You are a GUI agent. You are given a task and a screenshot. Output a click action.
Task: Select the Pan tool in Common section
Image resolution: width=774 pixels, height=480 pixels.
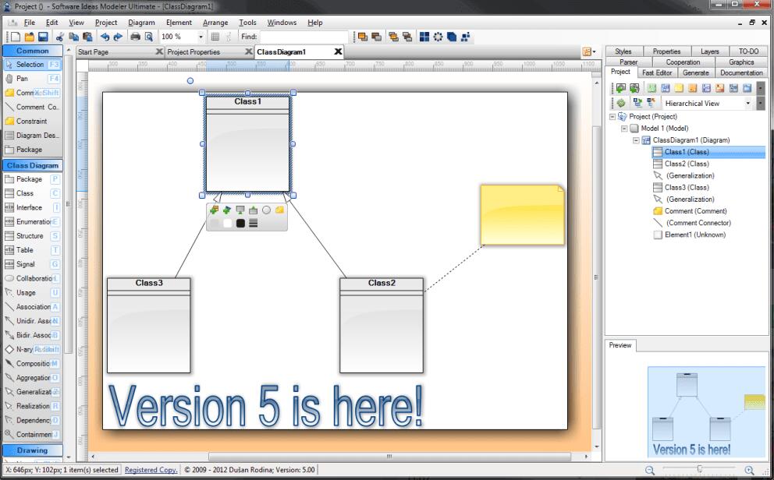22,79
